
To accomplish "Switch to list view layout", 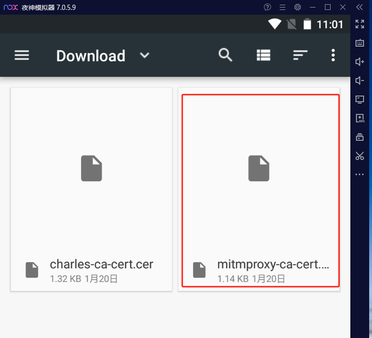I will [263, 56].
